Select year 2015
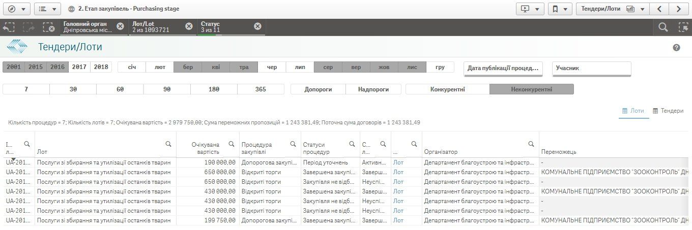Screen dimensions: 692x230 pos(36,67)
